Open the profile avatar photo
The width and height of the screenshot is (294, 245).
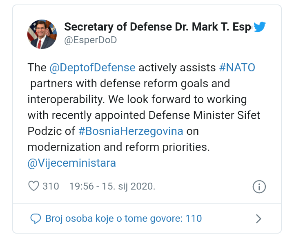(x=42, y=34)
